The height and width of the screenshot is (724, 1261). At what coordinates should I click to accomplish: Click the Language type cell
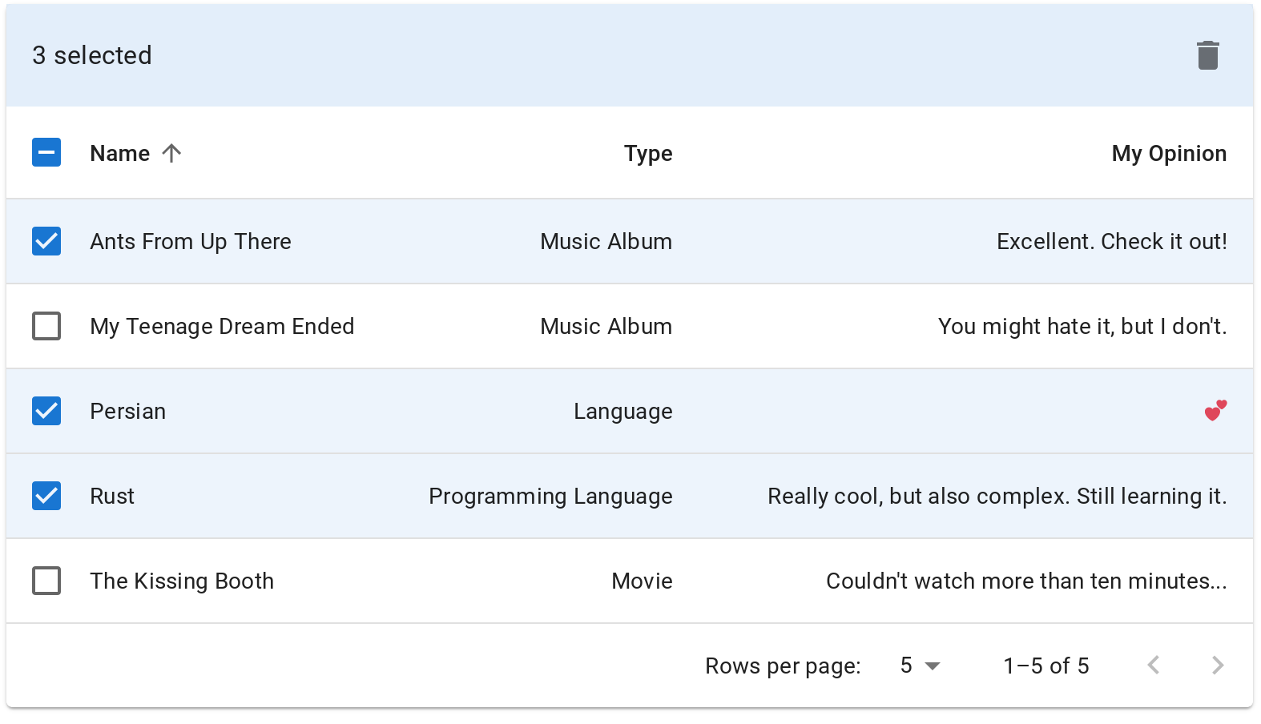(623, 412)
